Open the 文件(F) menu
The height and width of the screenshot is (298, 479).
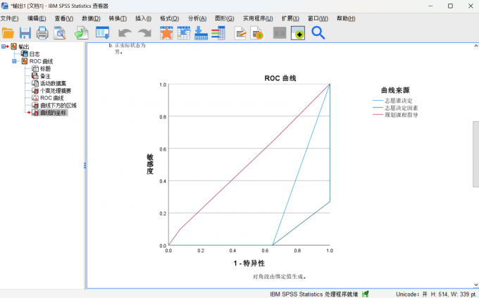click(x=9, y=18)
